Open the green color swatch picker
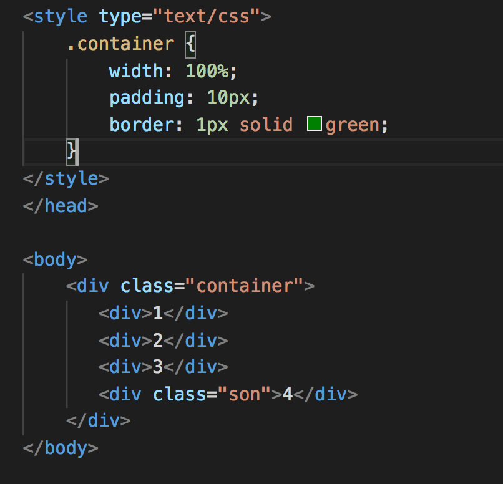503x484 pixels. 315,123
